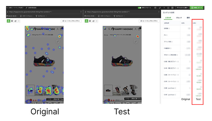The image size is (212, 121).
Task: Select the attention heatmap icon in right pane
Action: [90, 21]
